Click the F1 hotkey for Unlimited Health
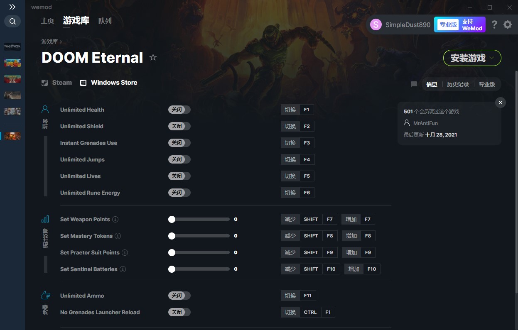This screenshot has width=518, height=330. pyautogui.click(x=307, y=110)
